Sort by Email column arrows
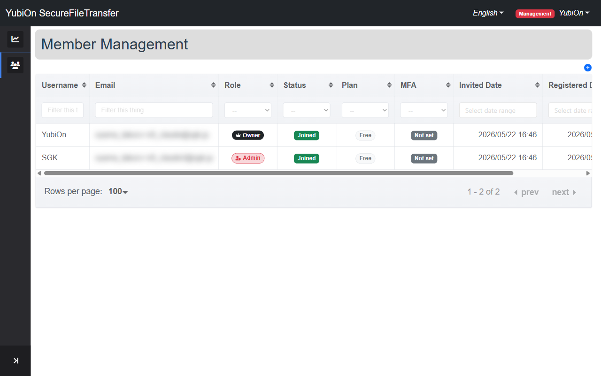601x376 pixels. point(213,85)
